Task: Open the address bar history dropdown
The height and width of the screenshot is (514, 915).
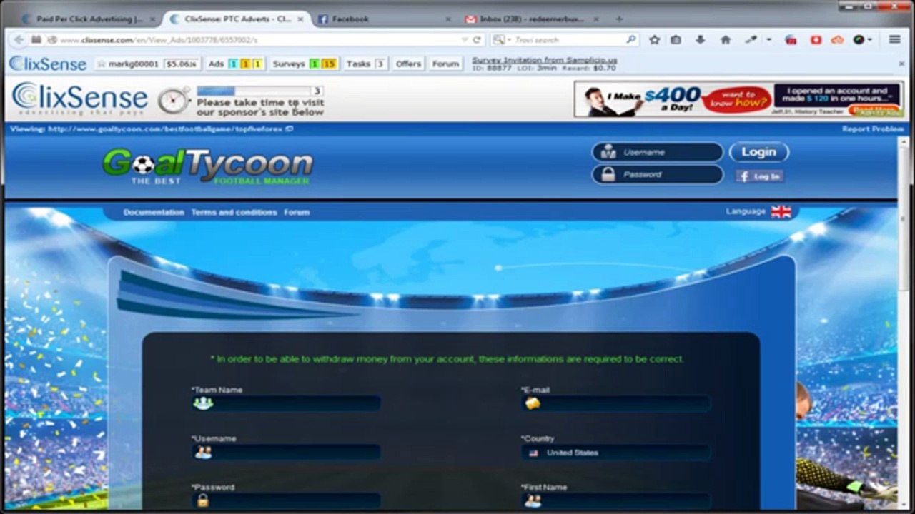Action: pos(465,40)
